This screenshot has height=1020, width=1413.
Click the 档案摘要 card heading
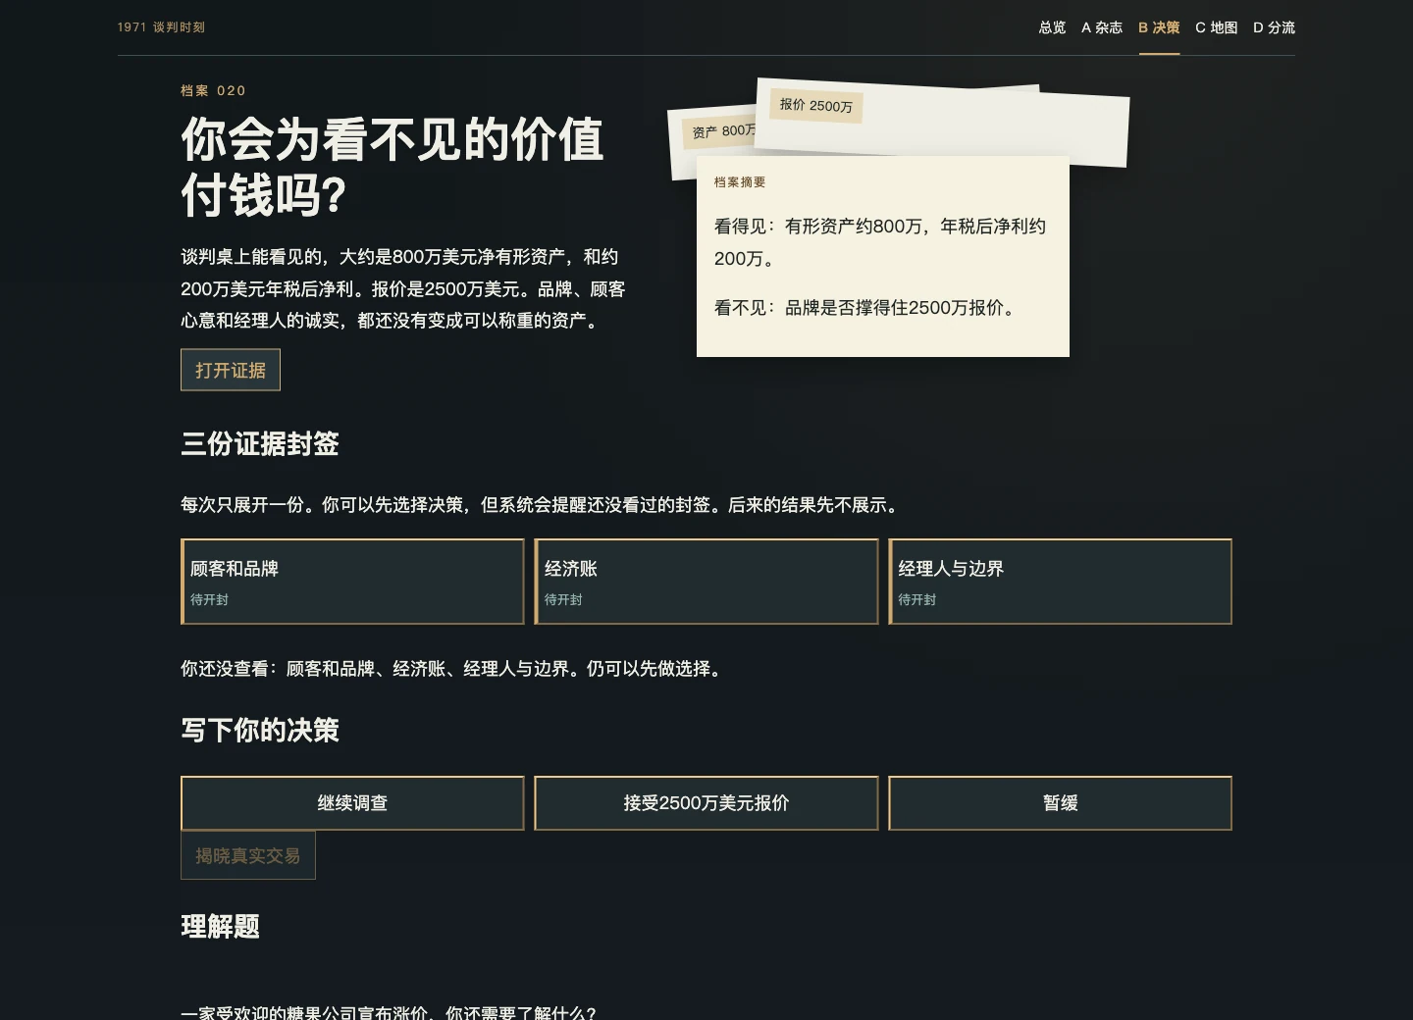click(740, 182)
